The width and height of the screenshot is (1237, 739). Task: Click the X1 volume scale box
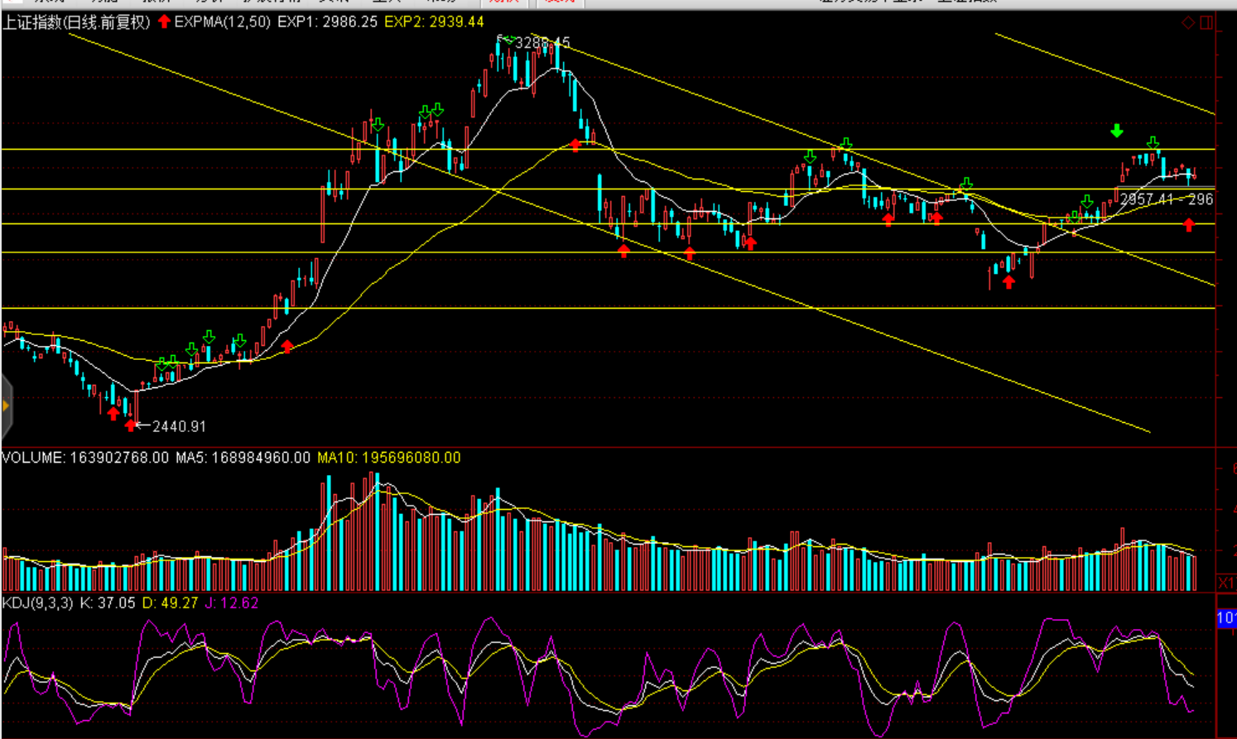(x=1226, y=583)
